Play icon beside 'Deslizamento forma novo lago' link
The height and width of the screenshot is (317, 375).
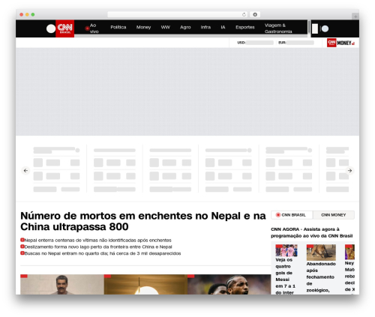pos(22,247)
